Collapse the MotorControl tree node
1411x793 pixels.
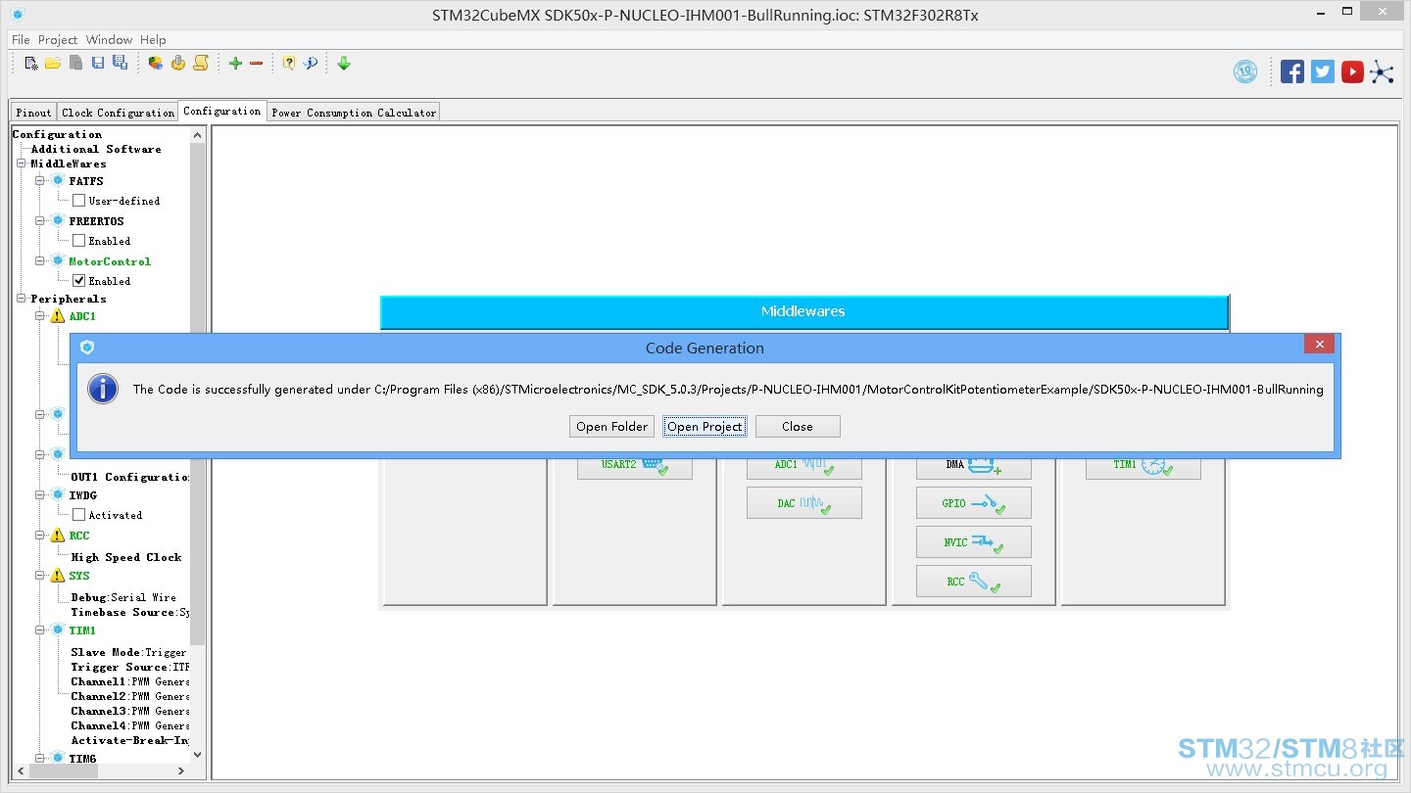40,261
